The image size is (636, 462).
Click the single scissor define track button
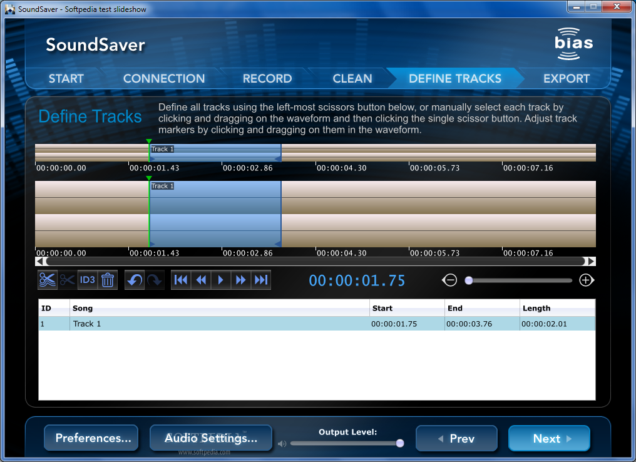(68, 280)
